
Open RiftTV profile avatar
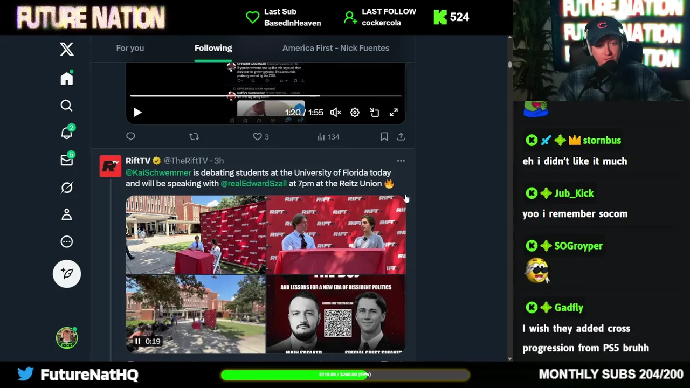(111, 166)
